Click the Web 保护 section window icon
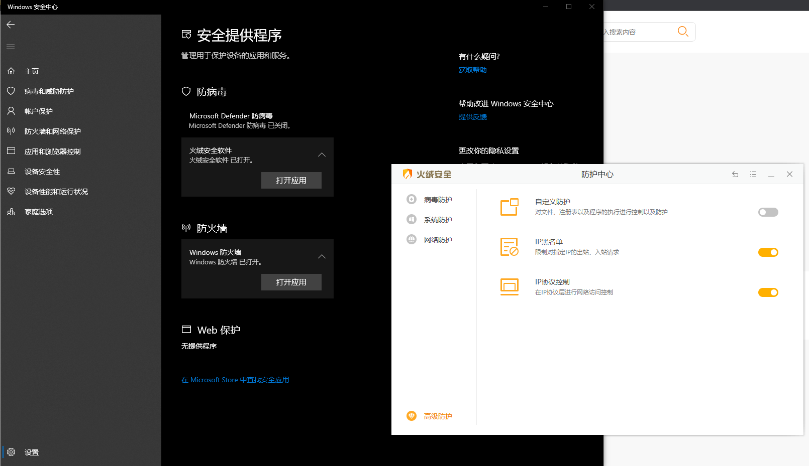 (x=186, y=330)
